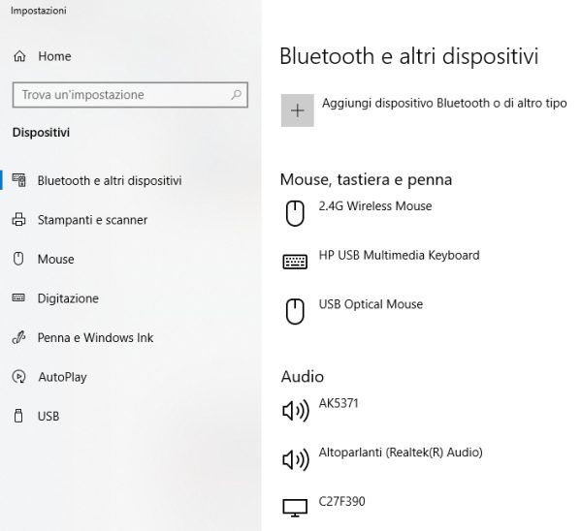Click the Audio section heading
The width and height of the screenshot is (582, 531).
(x=302, y=377)
